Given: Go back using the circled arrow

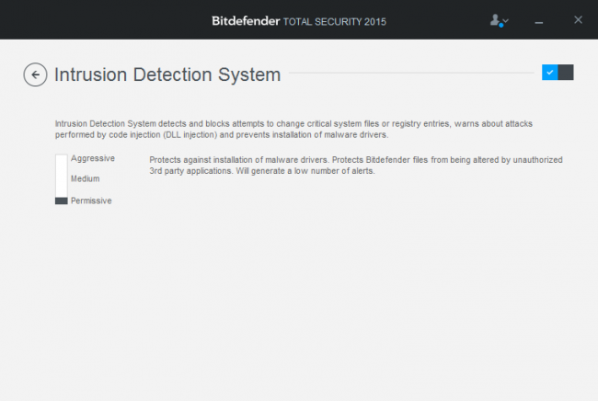Looking at the screenshot, I should [35, 74].
